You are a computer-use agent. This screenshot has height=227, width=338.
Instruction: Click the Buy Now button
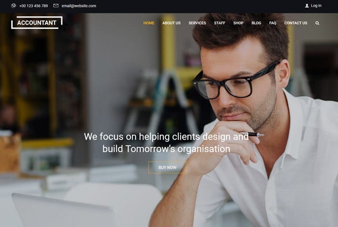coord(167,167)
